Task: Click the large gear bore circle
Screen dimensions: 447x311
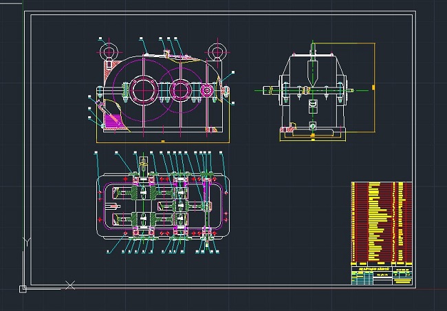Action: (x=144, y=88)
